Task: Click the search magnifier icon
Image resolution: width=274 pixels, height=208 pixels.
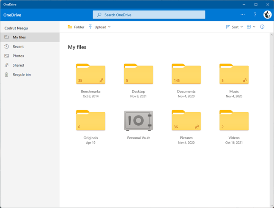Action: point(99,15)
